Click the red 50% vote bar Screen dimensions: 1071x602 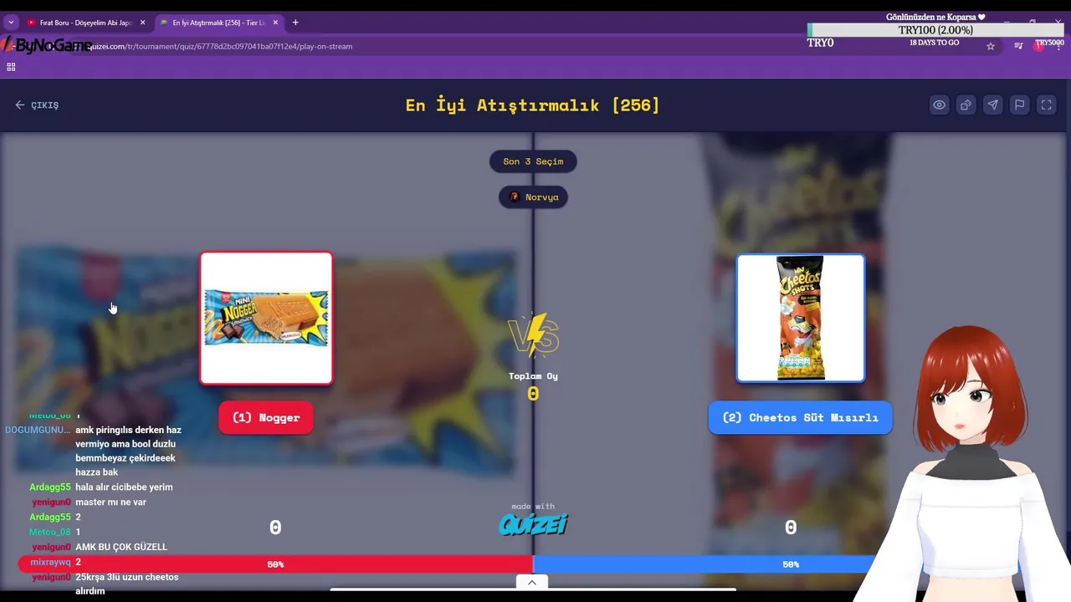pos(275,564)
